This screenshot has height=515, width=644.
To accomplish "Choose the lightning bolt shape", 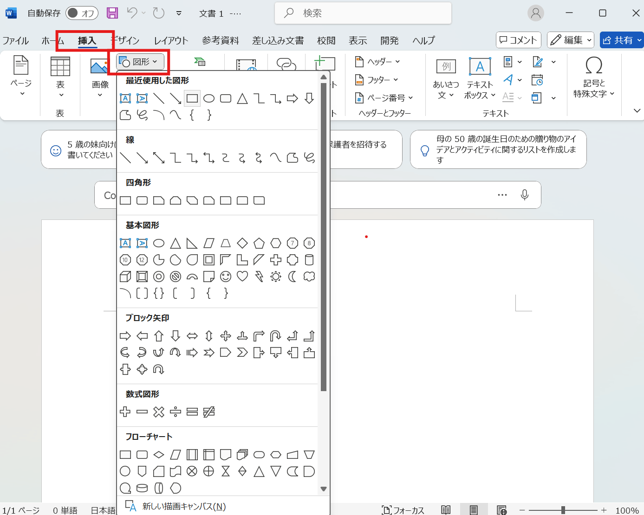I will click(259, 277).
